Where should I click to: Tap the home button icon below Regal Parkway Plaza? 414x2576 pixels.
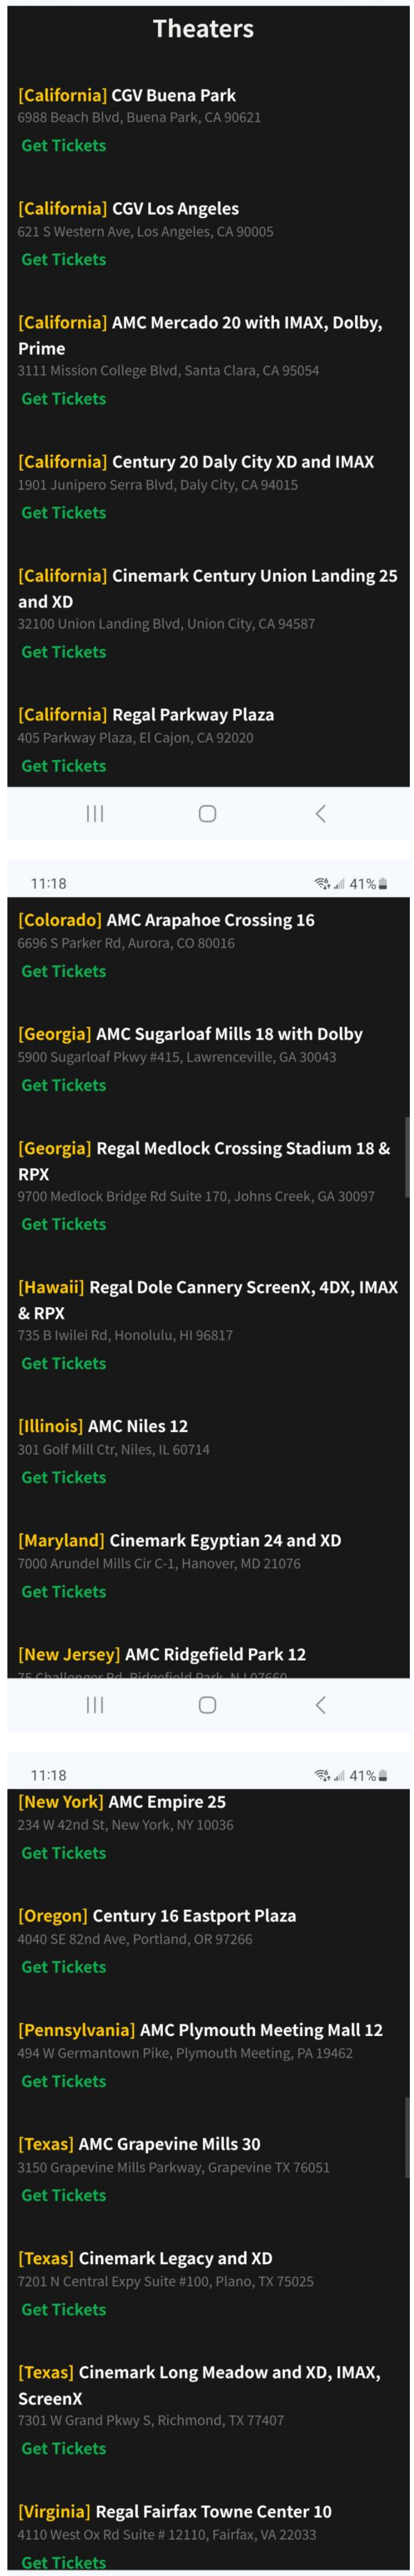[207, 813]
